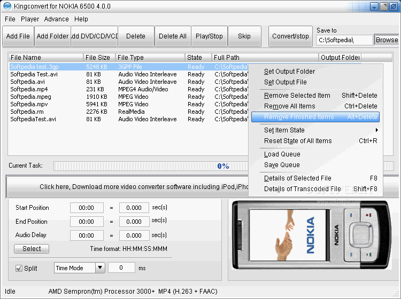
Task: Click the Kingconvert app icon in title bar
Action: pos(7,6)
